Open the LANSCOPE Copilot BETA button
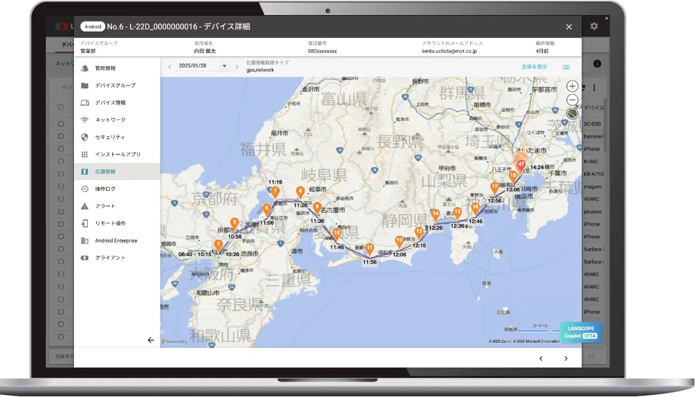695x397 pixels. 580,332
